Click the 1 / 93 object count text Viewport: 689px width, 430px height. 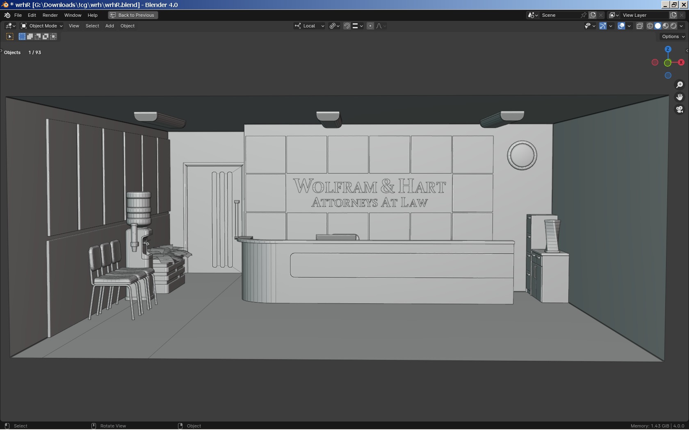point(35,52)
